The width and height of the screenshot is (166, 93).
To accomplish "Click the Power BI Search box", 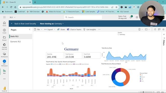I will point(83,17).
